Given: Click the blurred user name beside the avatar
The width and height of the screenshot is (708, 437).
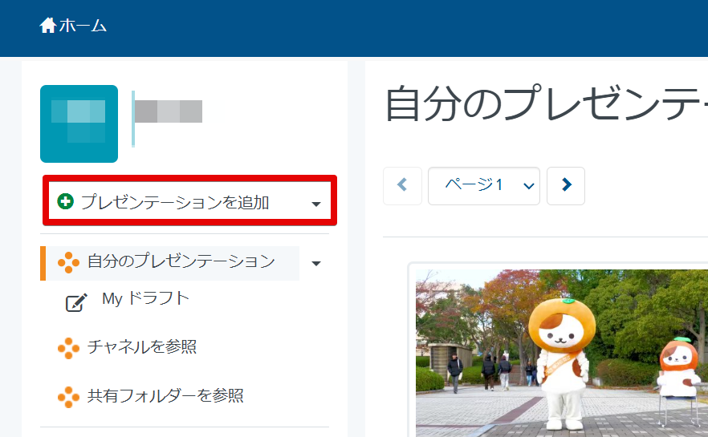Looking at the screenshot, I should pyautogui.click(x=168, y=111).
